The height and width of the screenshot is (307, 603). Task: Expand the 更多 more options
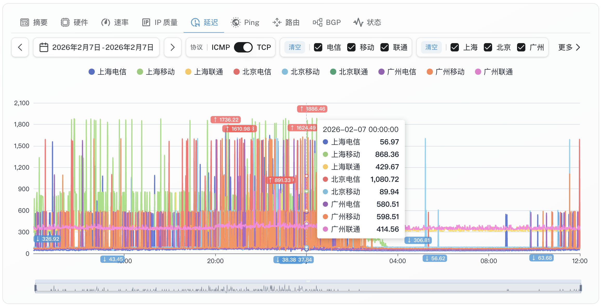569,47
